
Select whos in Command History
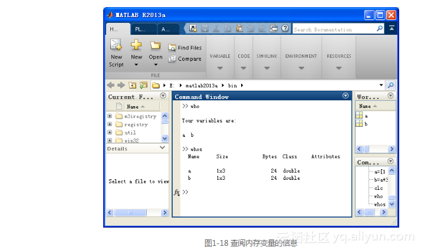tap(380, 205)
